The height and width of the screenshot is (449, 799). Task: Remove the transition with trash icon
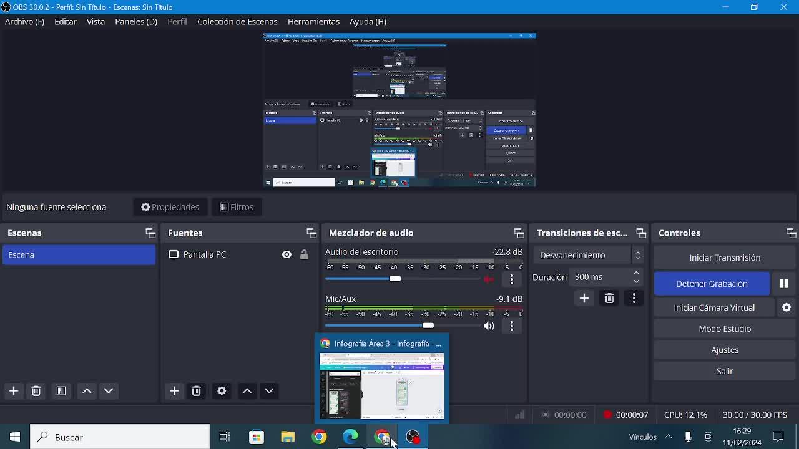(609, 299)
